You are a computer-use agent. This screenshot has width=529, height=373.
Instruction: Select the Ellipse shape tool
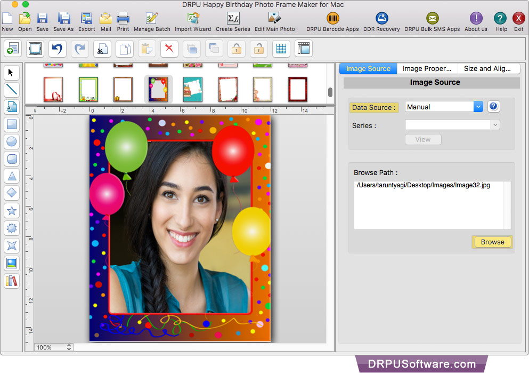pos(12,141)
